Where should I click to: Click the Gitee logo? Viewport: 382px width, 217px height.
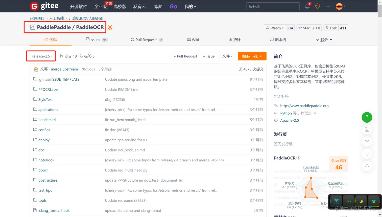click(44, 6)
